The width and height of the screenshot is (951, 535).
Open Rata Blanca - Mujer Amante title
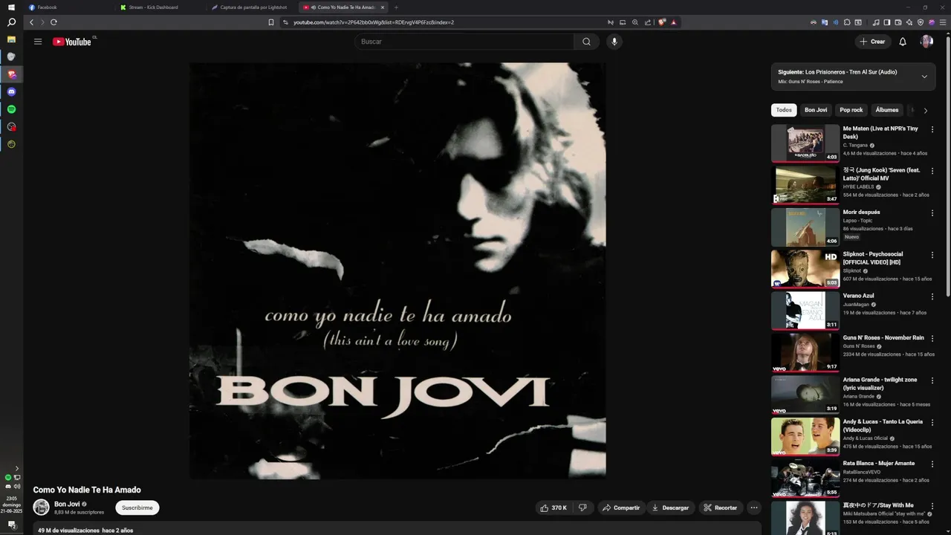click(879, 464)
